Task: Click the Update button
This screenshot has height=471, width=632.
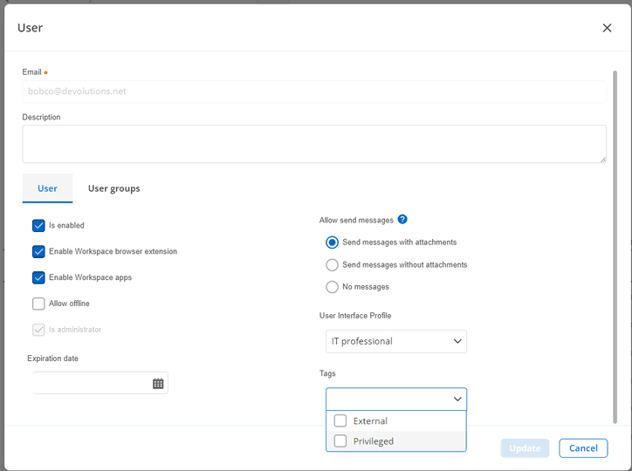Action: click(x=525, y=448)
